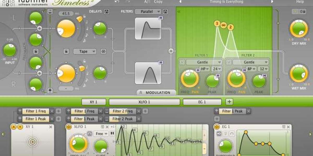This screenshot has width=313, height=156.
Task: Open the Timing Is Everything preset menu
Action: click(226, 2)
